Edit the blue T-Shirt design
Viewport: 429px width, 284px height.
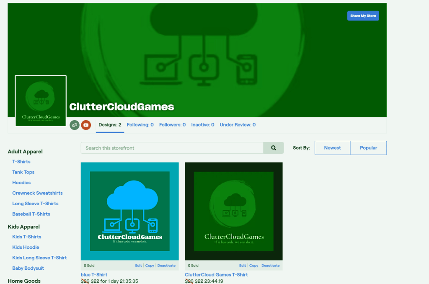coord(138,266)
